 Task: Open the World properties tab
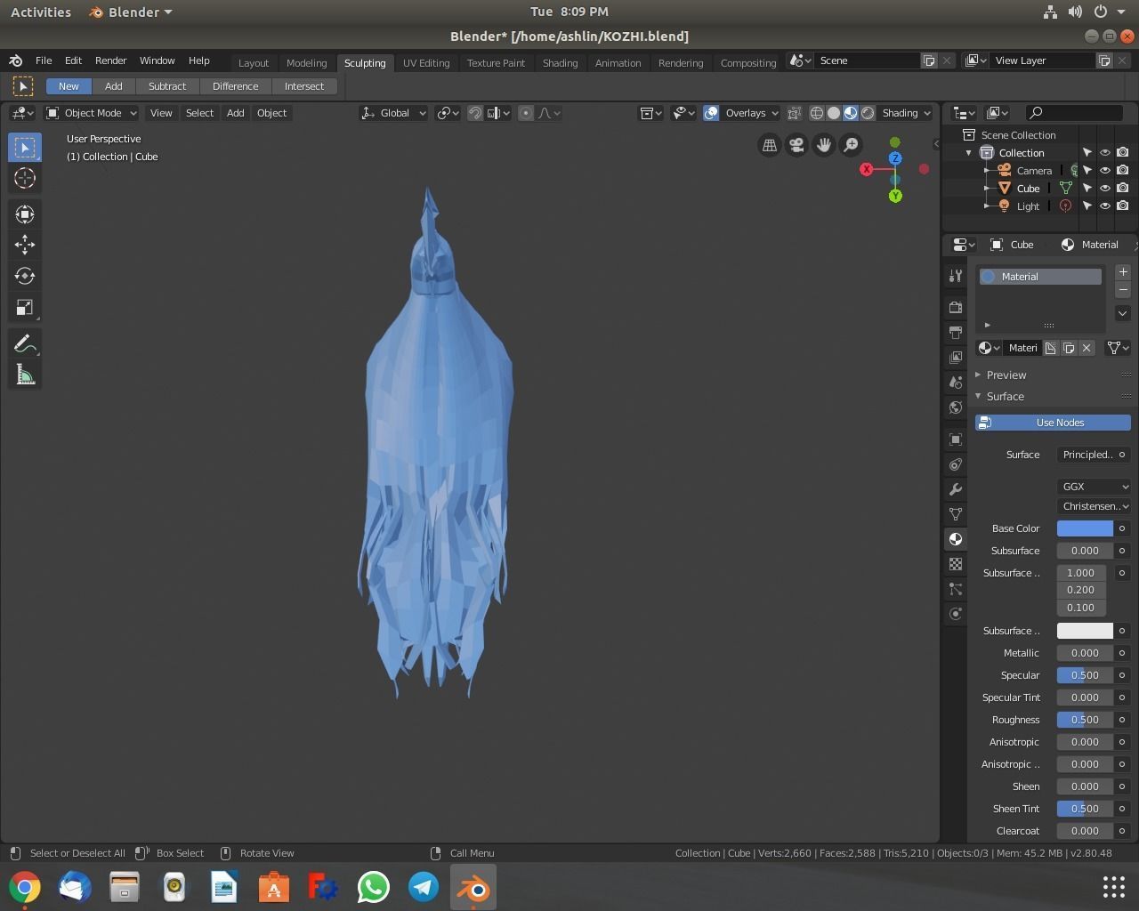956,407
